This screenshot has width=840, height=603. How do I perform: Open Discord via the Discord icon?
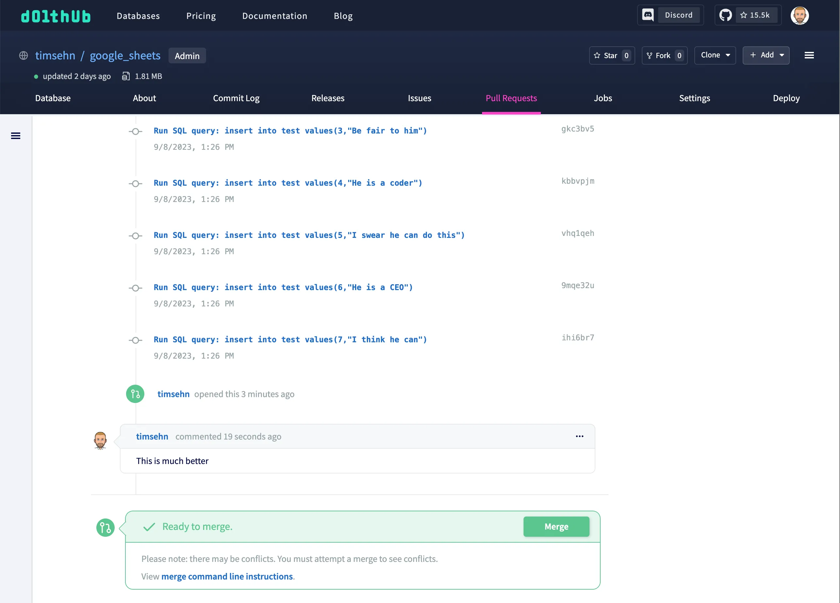coord(648,15)
